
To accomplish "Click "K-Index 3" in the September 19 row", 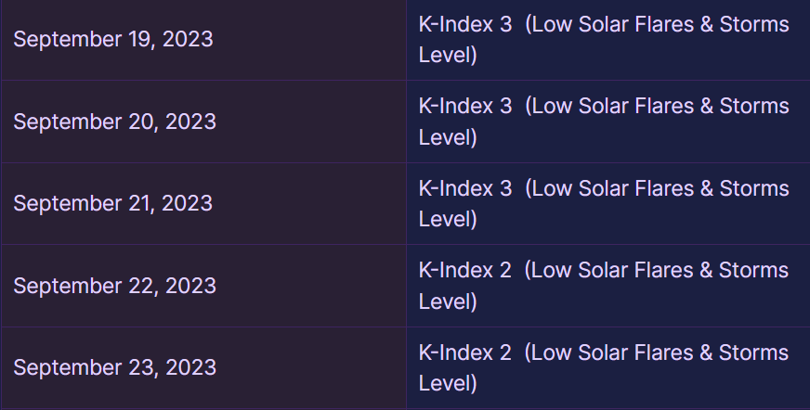I will tap(464, 24).
